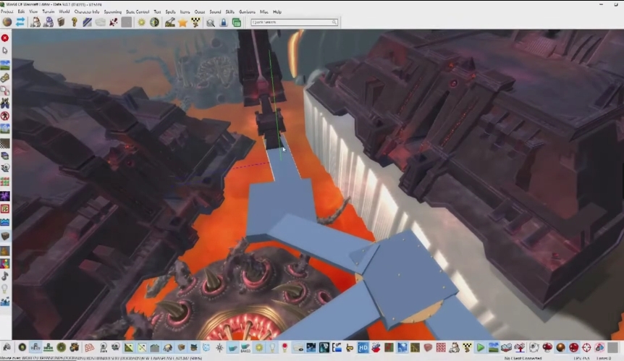Click the red mushroom icon in bottom toolbar

pos(547,348)
